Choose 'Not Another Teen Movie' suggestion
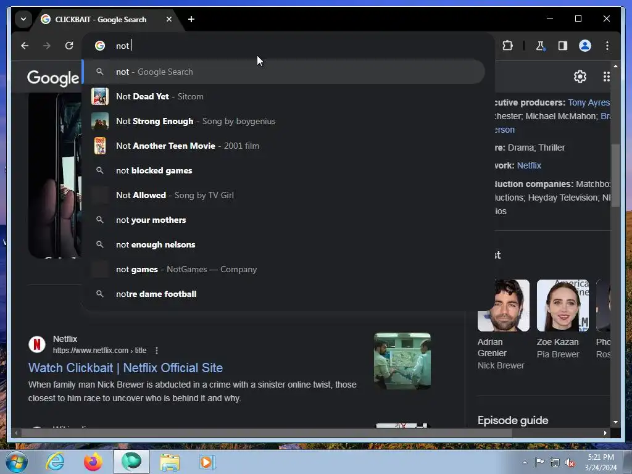 (283, 146)
